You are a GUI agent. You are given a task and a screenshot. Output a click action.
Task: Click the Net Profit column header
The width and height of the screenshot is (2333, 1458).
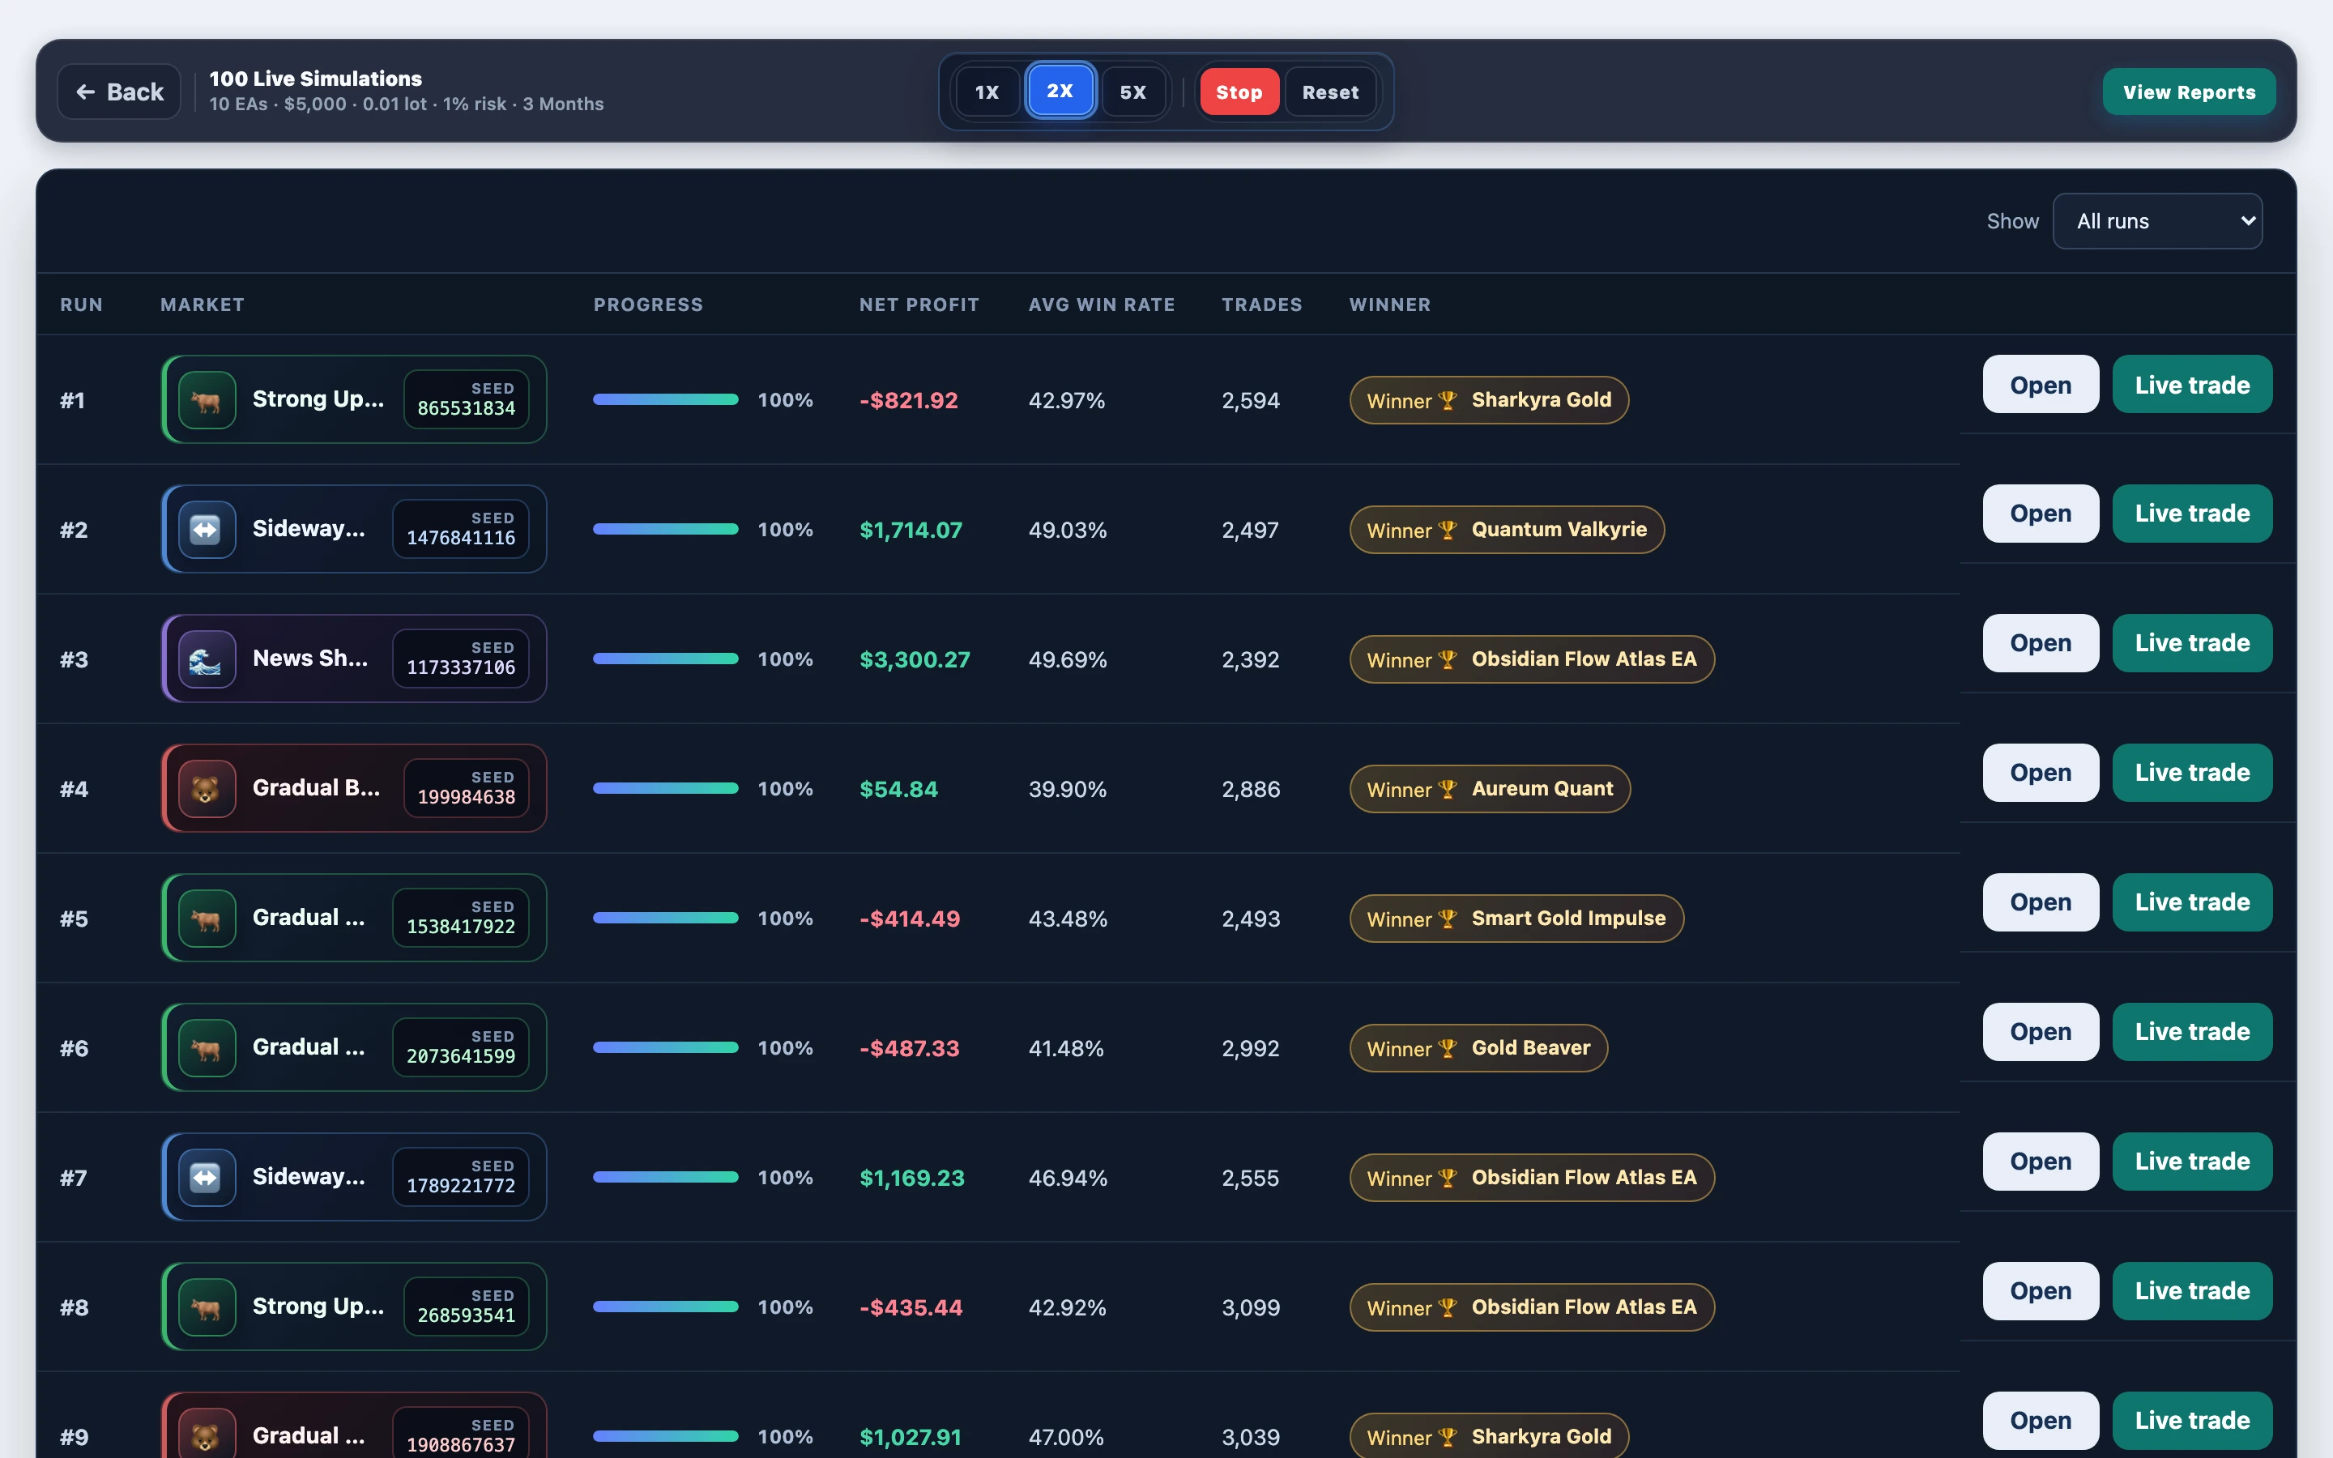pos(919,305)
